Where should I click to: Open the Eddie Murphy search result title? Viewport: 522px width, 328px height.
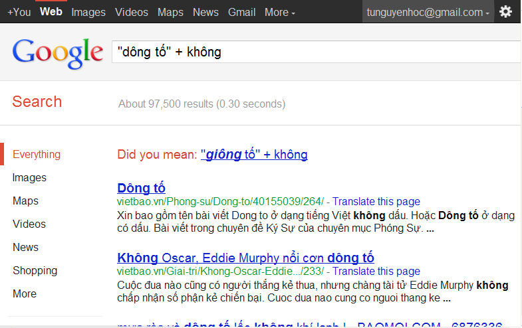245,258
